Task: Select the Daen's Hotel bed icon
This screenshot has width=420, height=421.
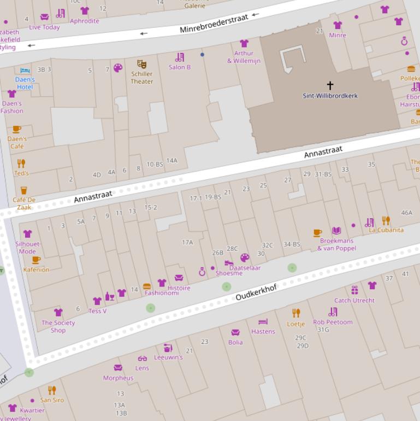Action: [x=25, y=71]
